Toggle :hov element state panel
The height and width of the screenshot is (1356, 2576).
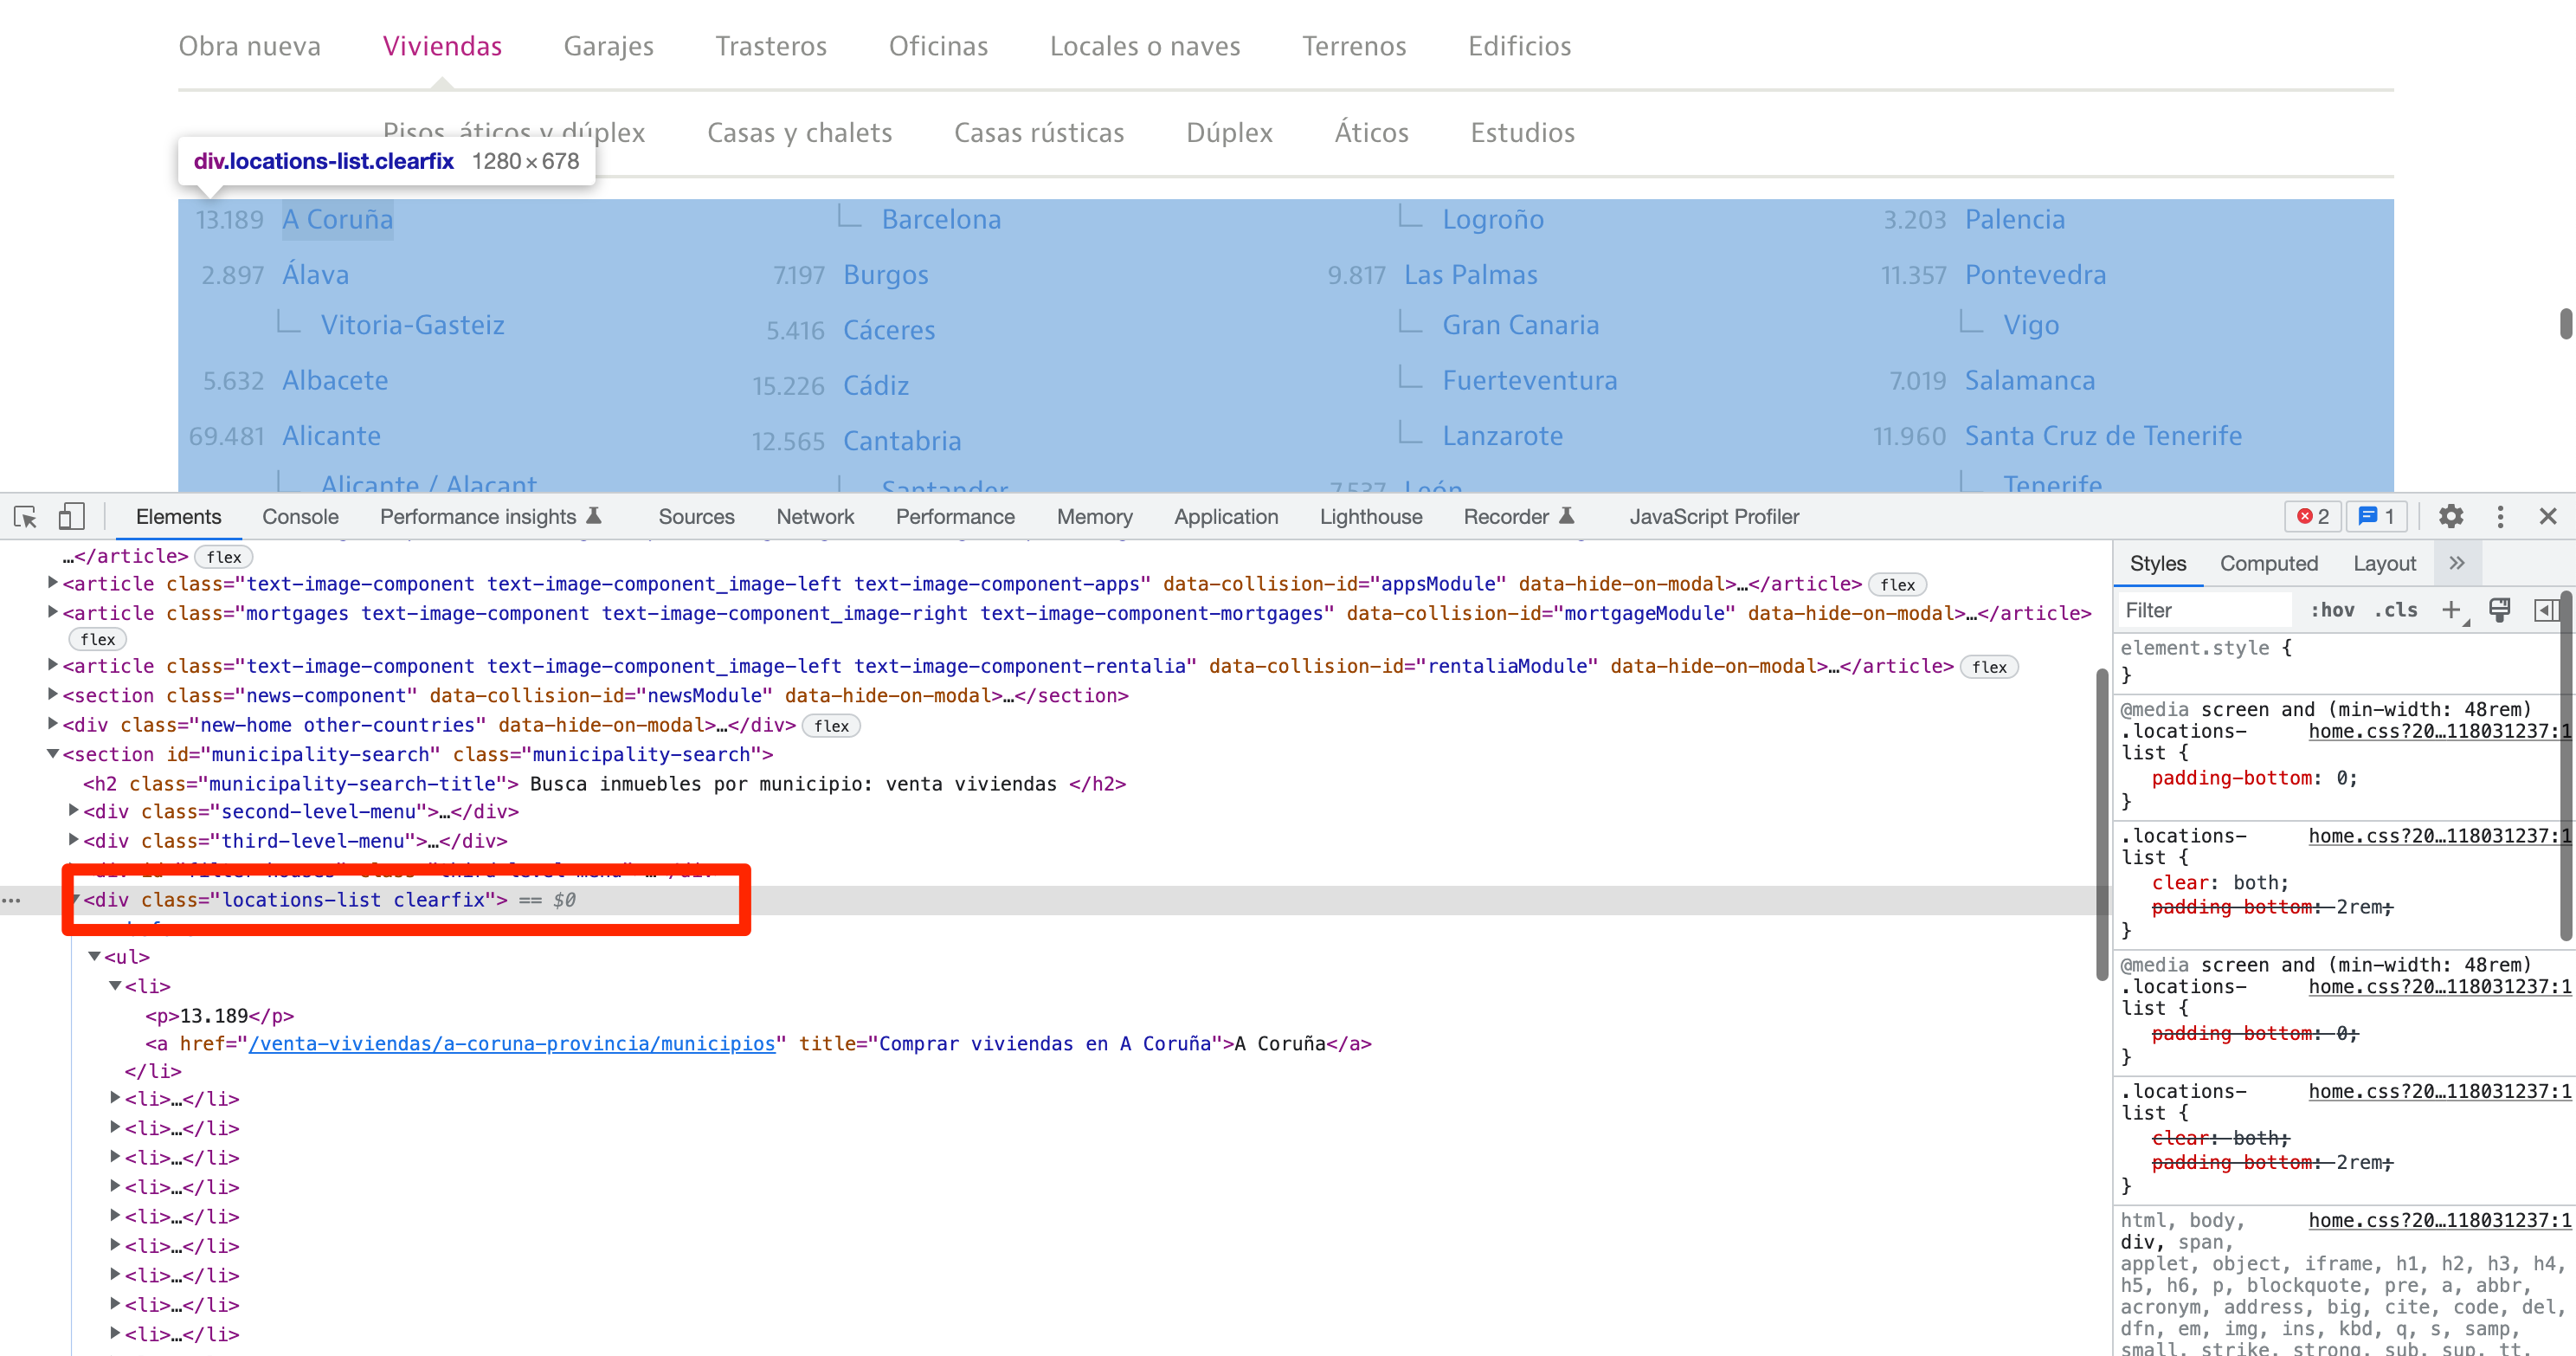point(2332,610)
